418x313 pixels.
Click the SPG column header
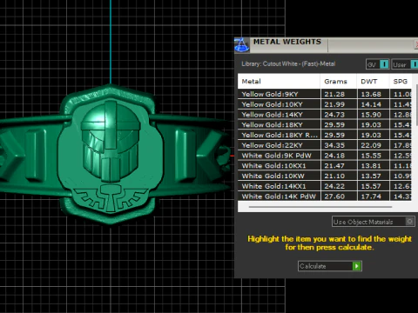tap(401, 82)
